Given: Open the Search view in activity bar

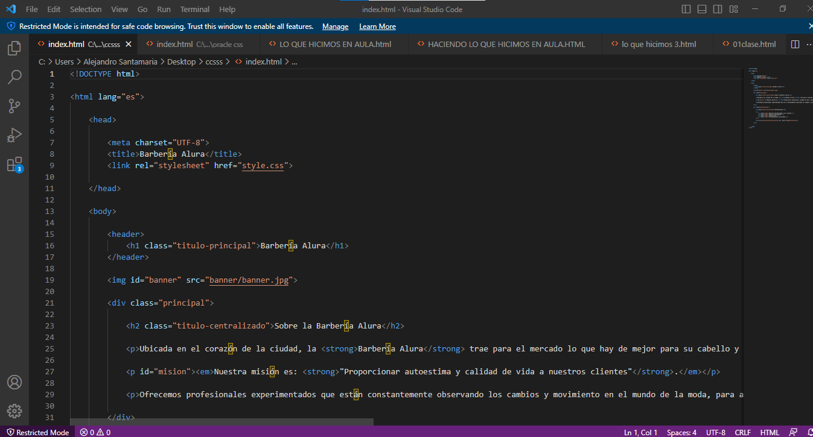Looking at the screenshot, I should pyautogui.click(x=14, y=77).
